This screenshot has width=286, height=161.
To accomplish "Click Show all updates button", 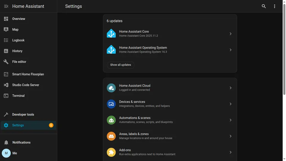I will (121, 65).
